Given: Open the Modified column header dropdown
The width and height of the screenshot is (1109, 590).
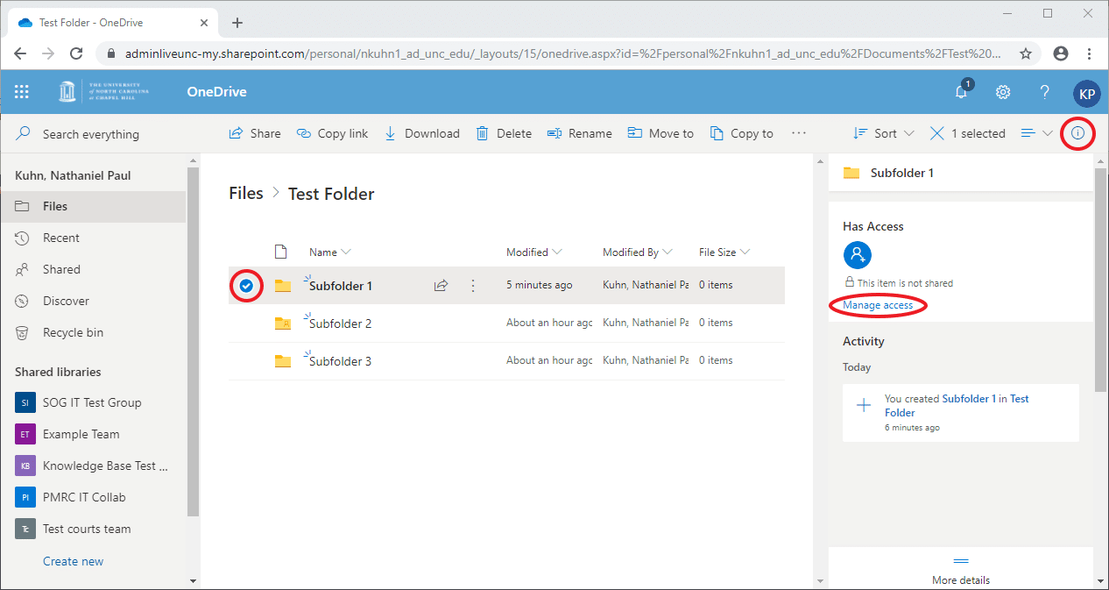Looking at the screenshot, I should (534, 252).
